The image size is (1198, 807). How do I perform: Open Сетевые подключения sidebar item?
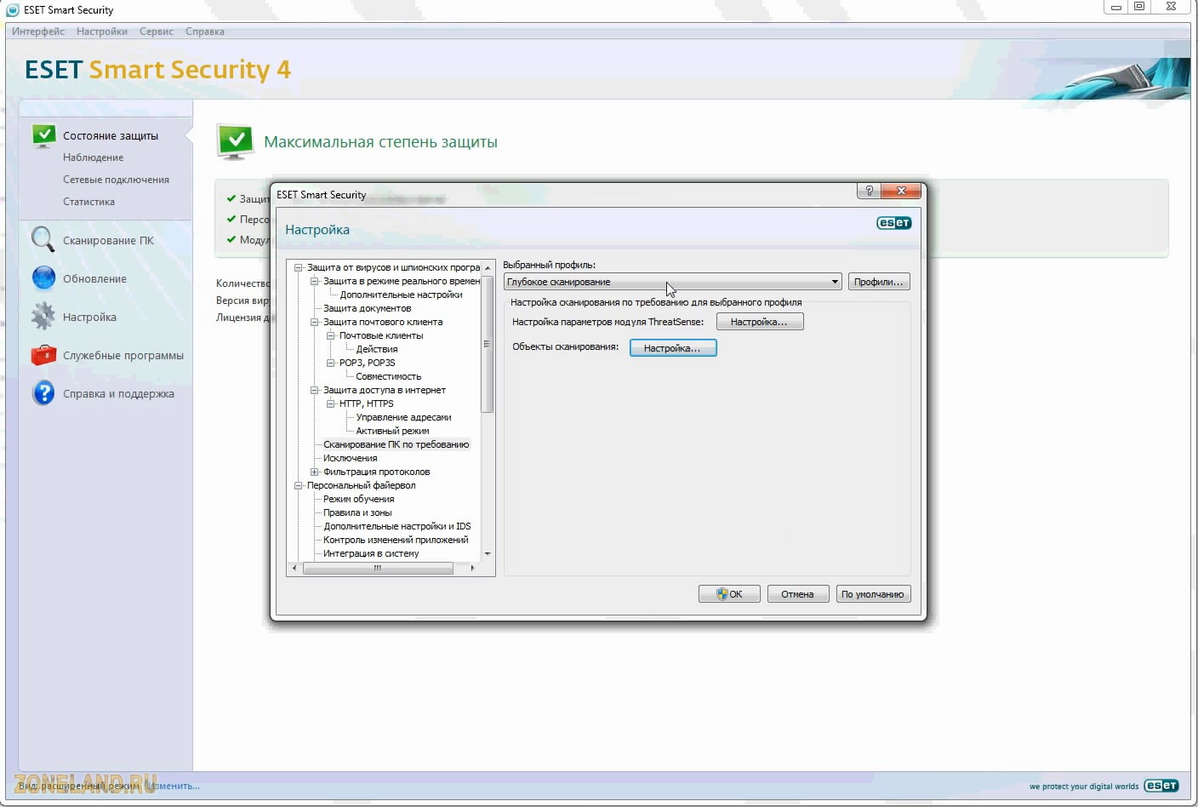click(x=116, y=180)
